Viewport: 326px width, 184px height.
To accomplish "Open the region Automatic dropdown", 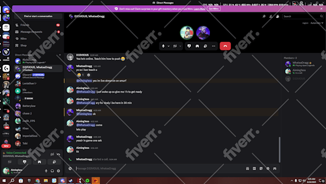I will (316, 23).
